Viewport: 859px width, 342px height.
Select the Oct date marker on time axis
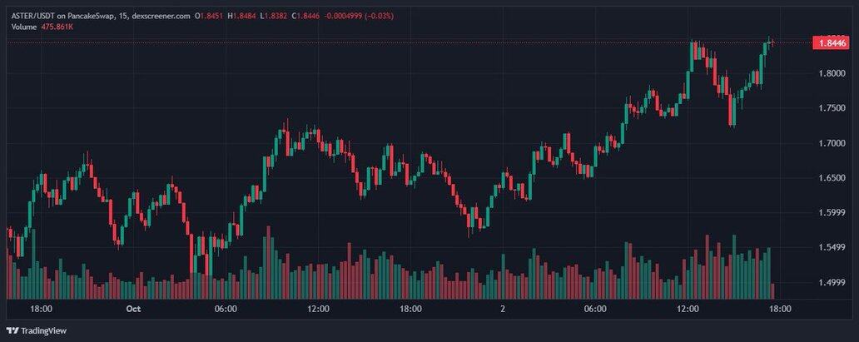pos(134,308)
